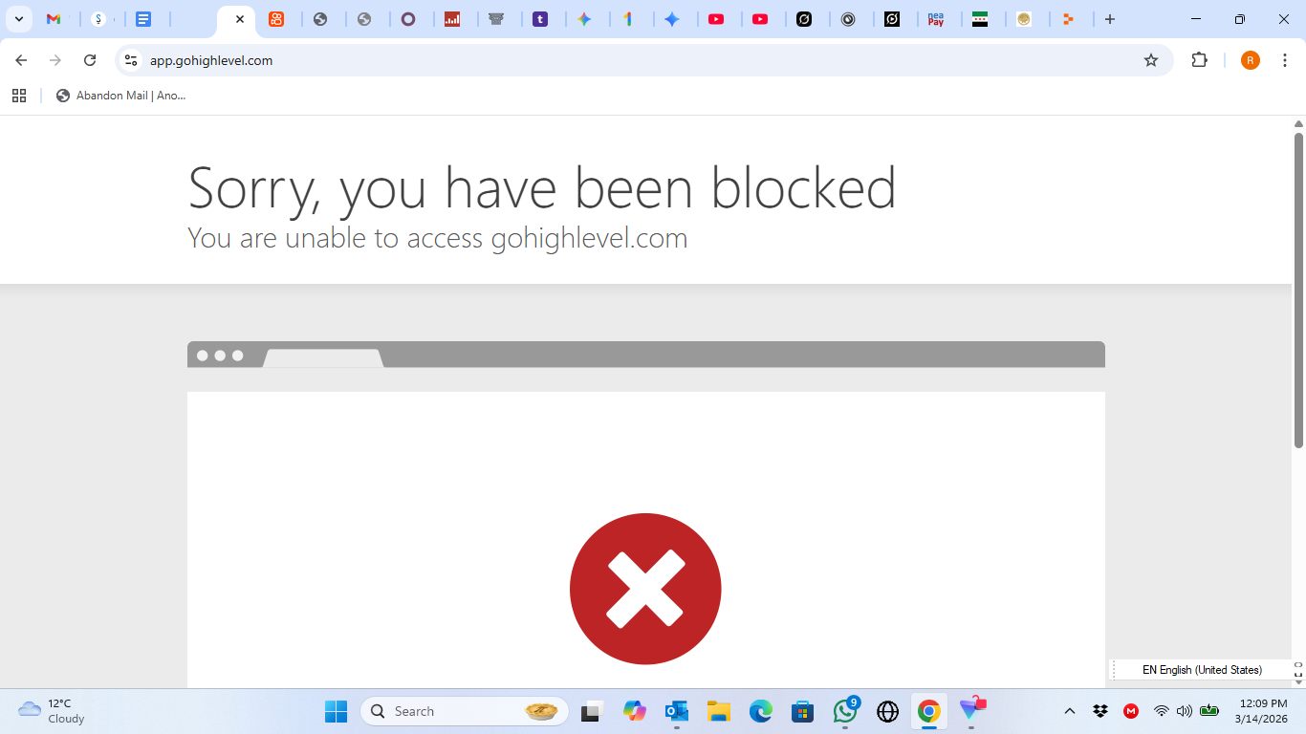
Task: Open the apps grid in bookmarks bar
Action: [19, 96]
